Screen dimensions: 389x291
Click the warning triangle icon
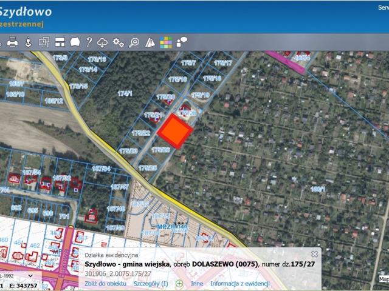point(150,42)
